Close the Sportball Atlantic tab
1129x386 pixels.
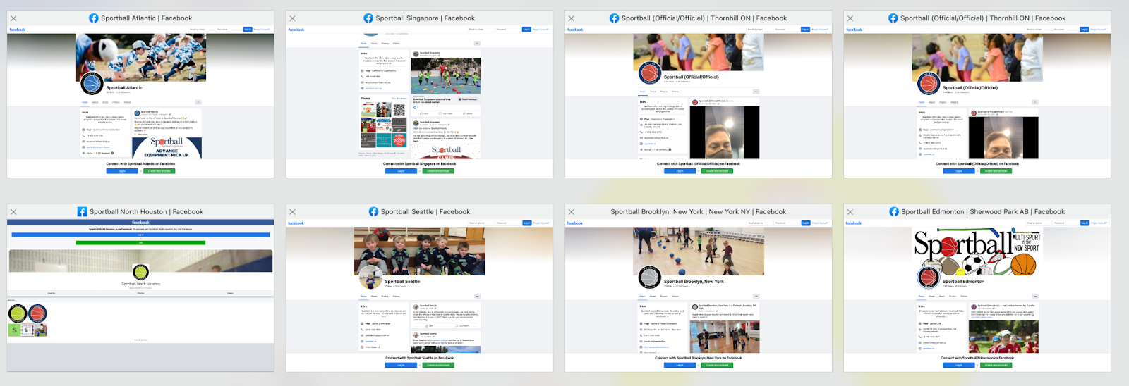click(x=13, y=18)
